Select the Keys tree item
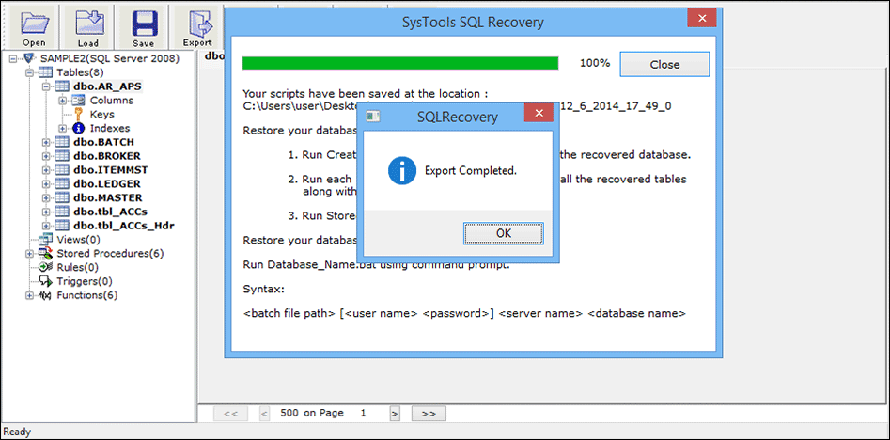Screen dimensions: 890x440 [x=102, y=114]
